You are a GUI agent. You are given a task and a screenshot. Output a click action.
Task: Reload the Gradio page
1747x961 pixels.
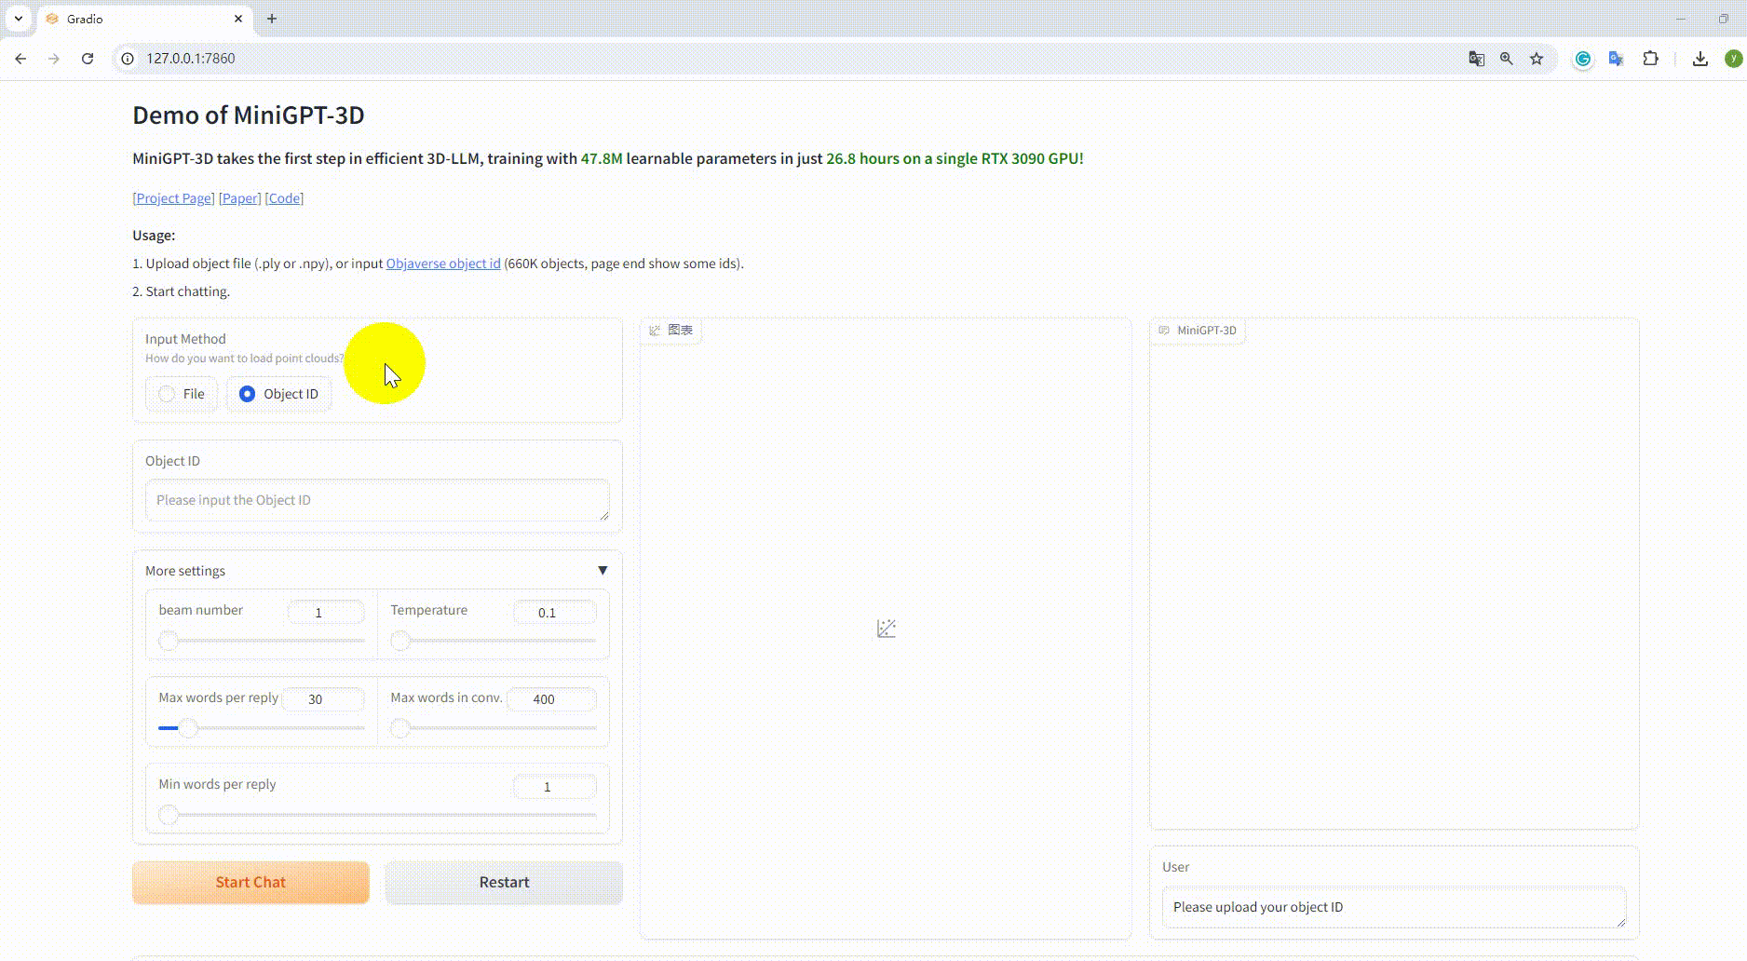point(88,59)
